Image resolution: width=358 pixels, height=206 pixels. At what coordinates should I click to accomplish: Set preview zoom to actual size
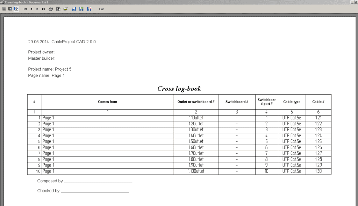click(x=10, y=9)
